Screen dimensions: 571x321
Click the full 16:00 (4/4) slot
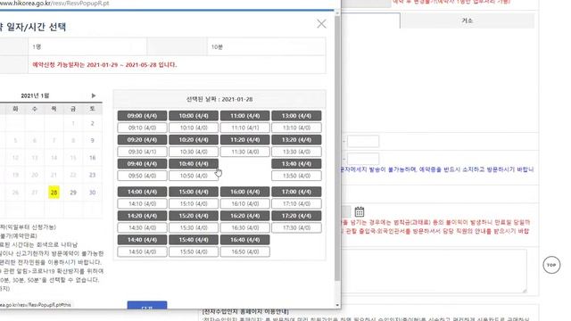pos(244,192)
